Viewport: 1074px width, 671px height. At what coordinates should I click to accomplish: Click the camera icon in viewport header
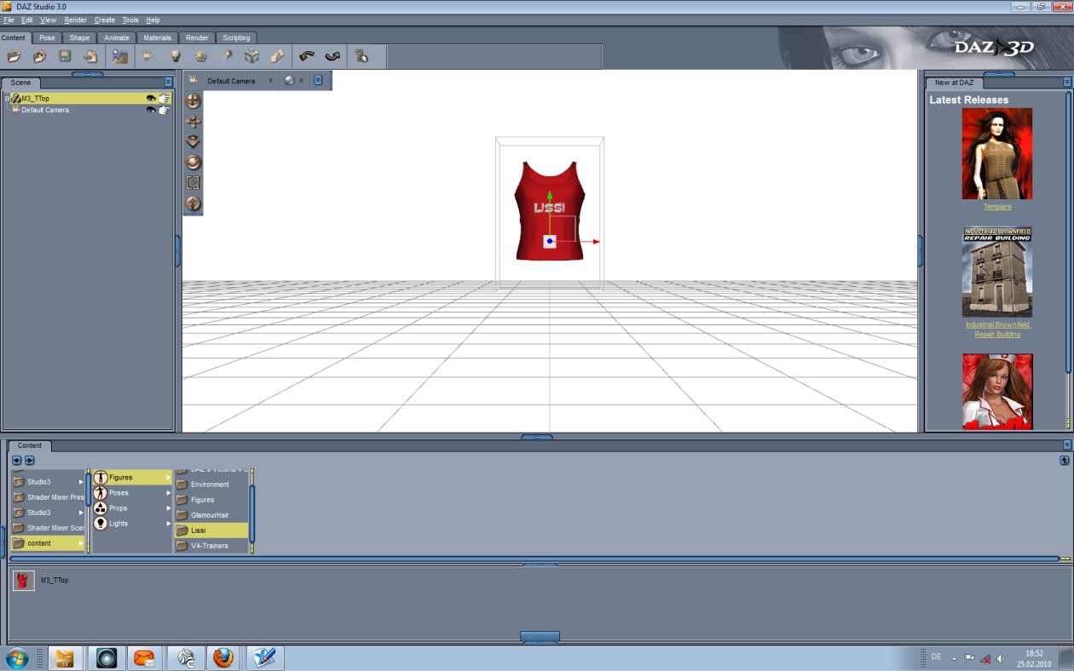[x=193, y=80]
